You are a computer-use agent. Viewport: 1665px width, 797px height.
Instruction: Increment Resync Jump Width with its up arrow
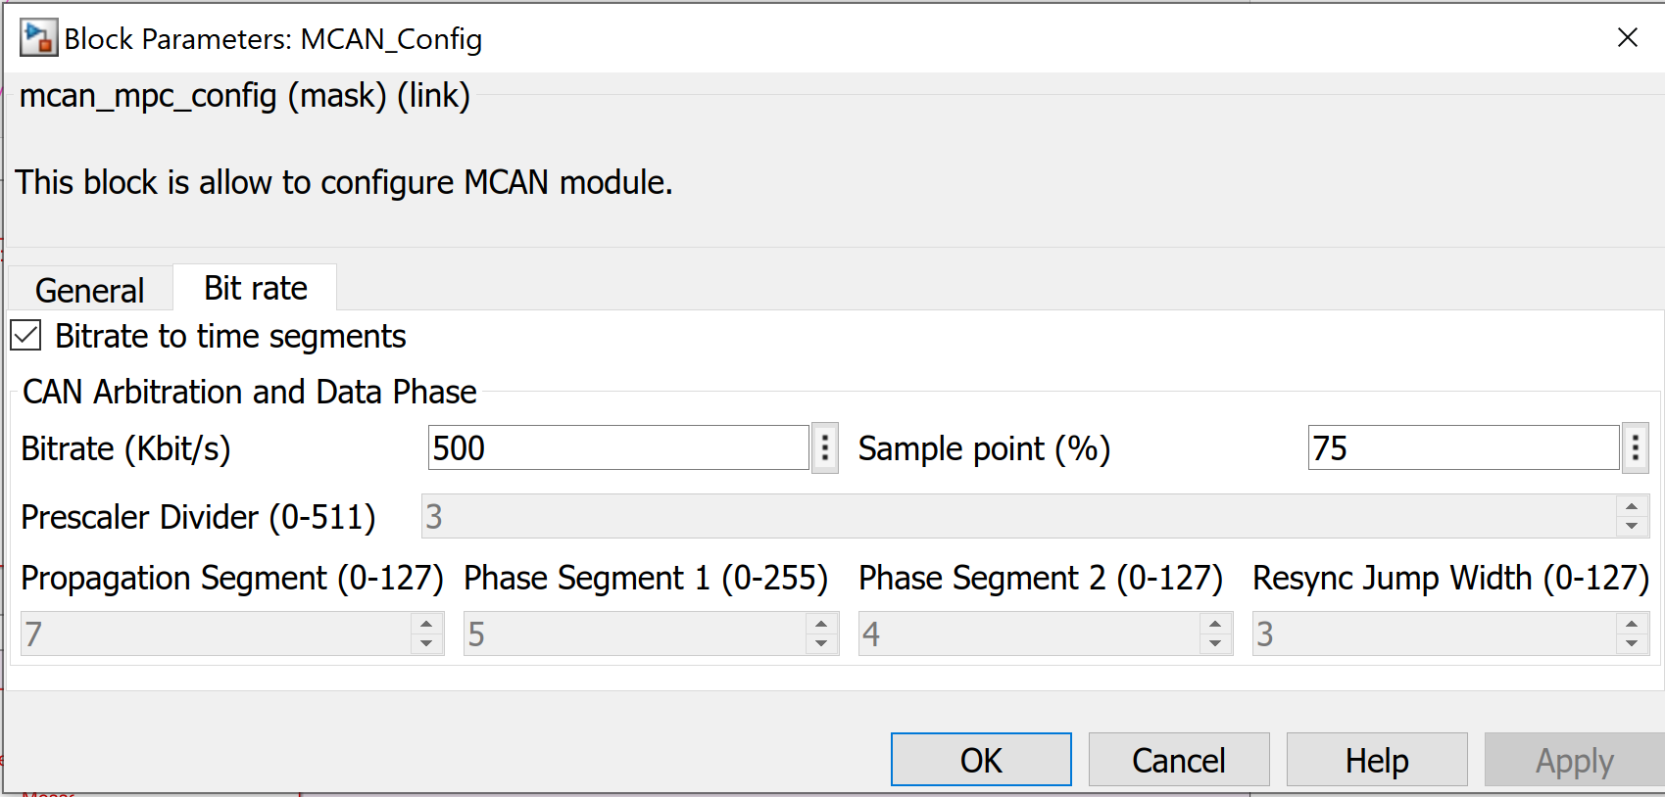point(1630,625)
